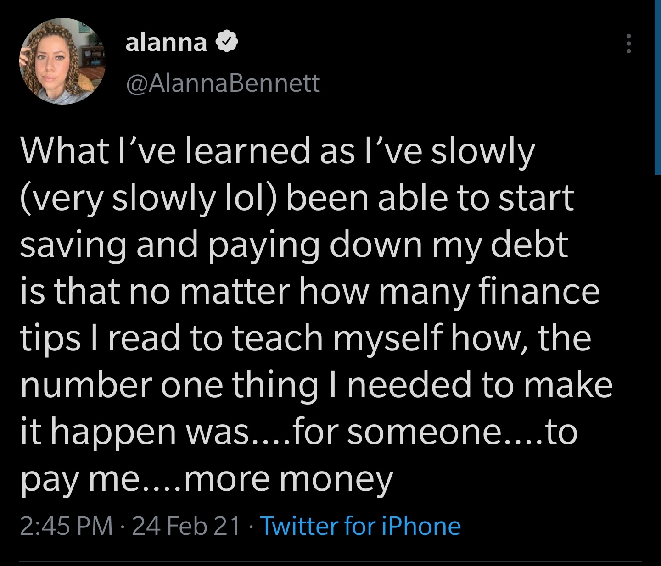This screenshot has height=566, width=661.
Task: Click the 24 Feb 21 date
Action: point(186,526)
